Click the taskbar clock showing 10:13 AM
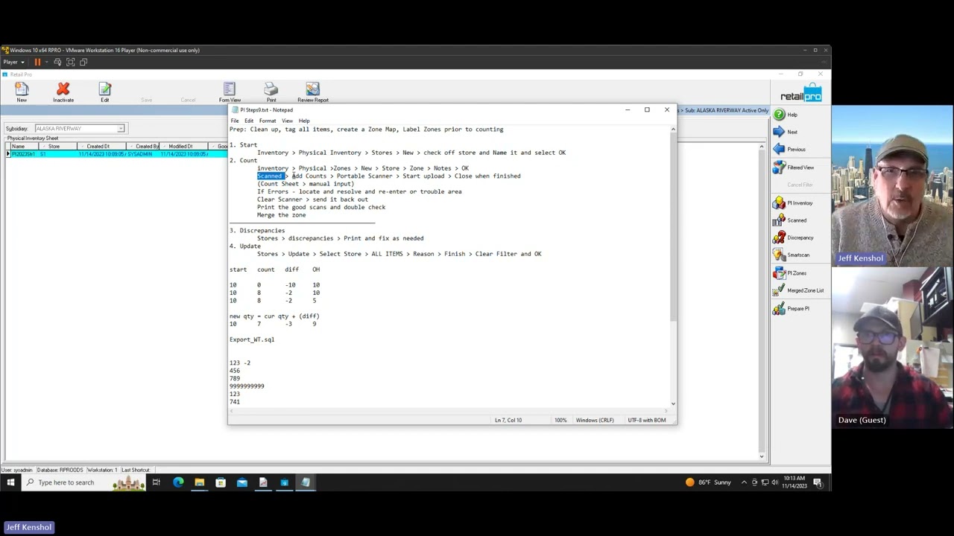The image size is (954, 536). pyautogui.click(x=793, y=482)
